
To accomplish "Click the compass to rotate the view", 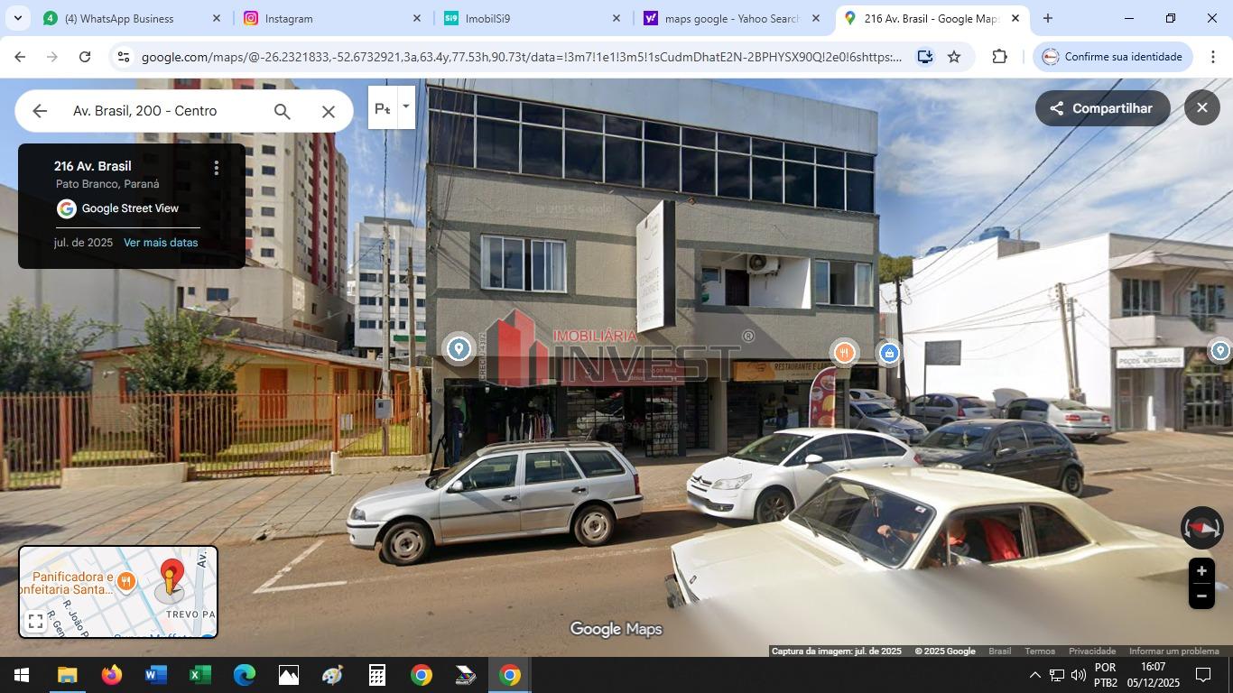I will [x=1201, y=528].
